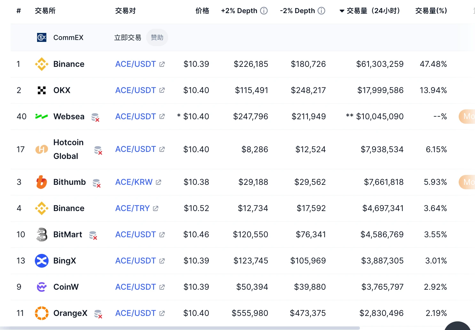Click Bithumb's liquidity warning indicator
This screenshot has width=475, height=330.
[x=97, y=184]
